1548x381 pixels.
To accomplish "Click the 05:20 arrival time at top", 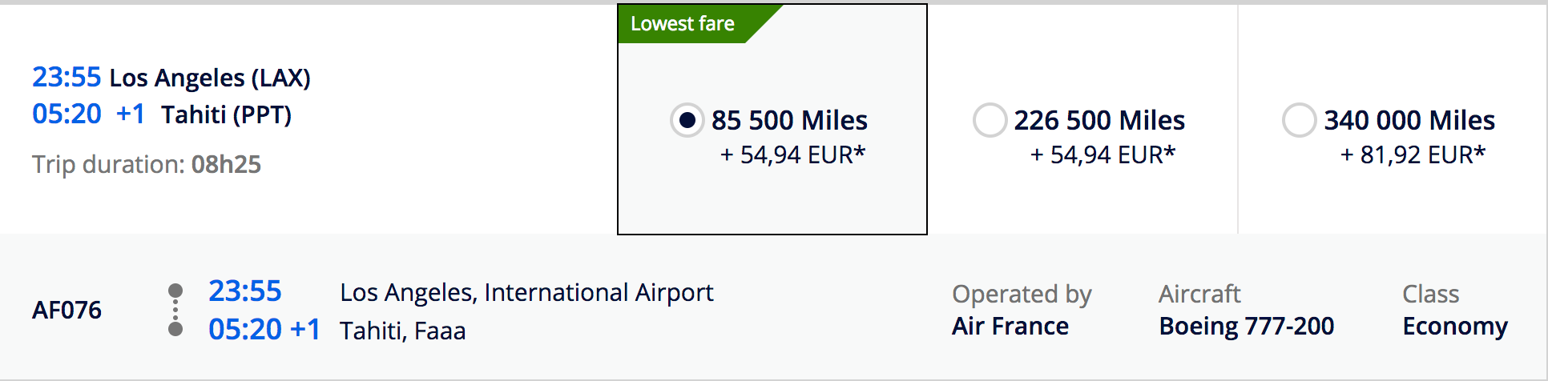I will click(x=67, y=114).
